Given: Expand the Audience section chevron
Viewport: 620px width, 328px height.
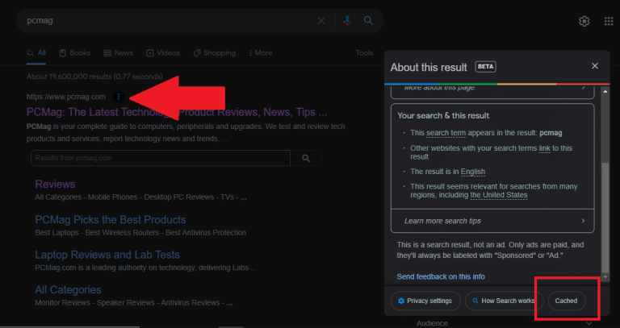Looking at the screenshot, I should pos(589,323).
